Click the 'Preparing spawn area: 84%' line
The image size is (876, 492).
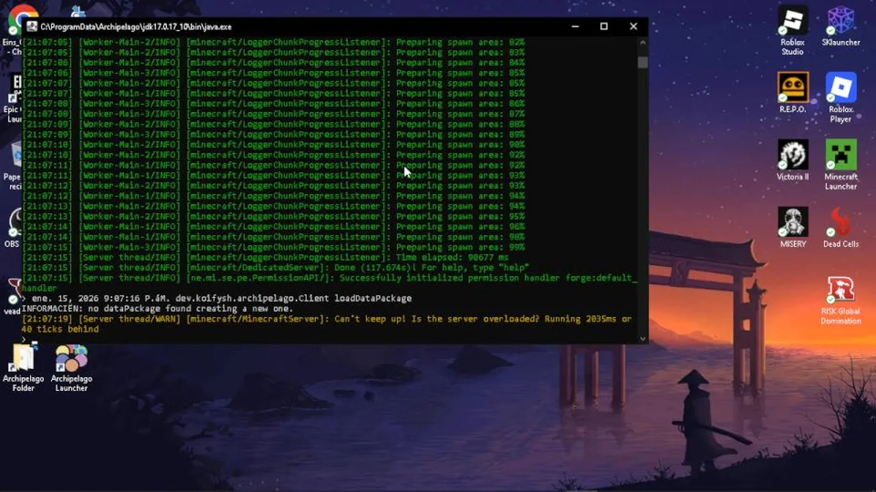click(274, 63)
